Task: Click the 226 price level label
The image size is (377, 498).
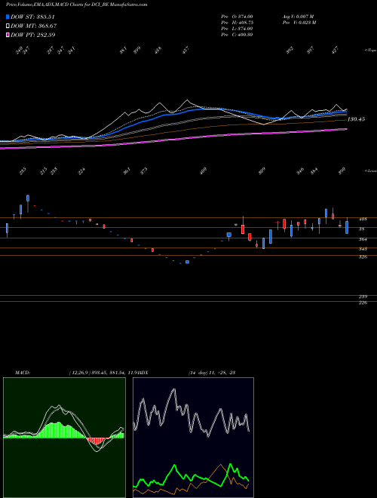Action: tap(363, 303)
